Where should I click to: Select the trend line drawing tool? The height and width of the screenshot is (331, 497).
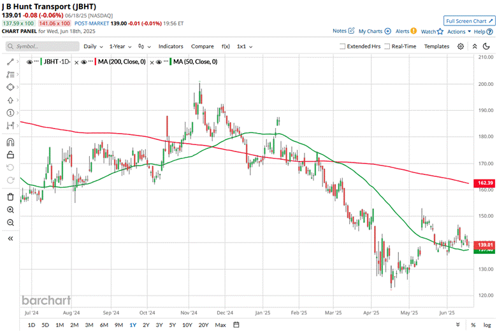tap(10, 62)
